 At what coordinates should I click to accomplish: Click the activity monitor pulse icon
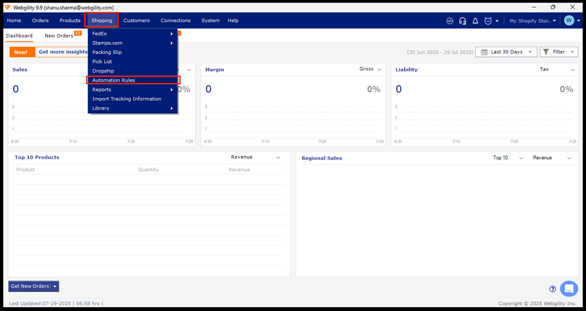point(450,21)
